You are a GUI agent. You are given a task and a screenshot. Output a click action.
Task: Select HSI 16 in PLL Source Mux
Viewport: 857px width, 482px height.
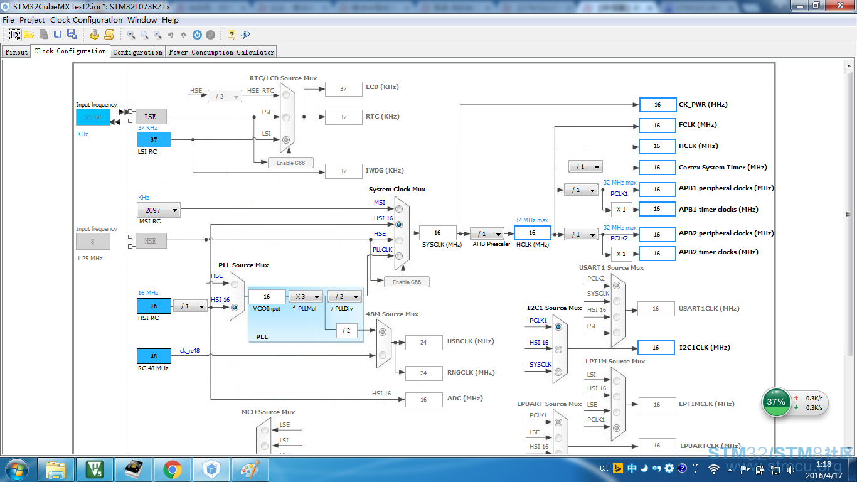coord(235,308)
